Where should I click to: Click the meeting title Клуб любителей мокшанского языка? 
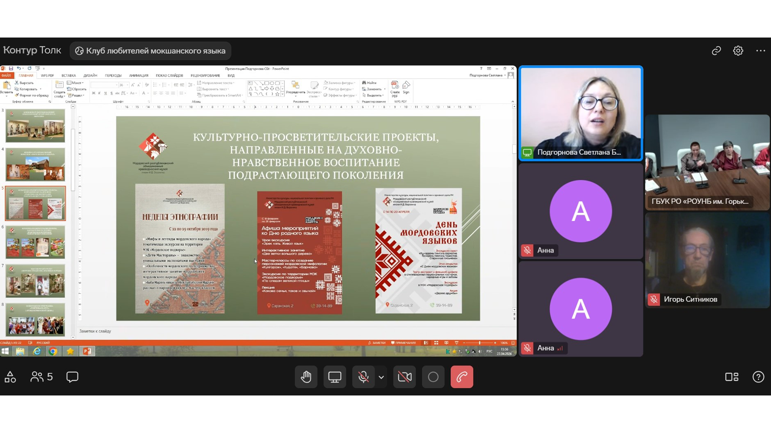(x=150, y=51)
